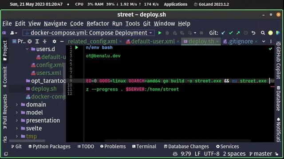Screen dimensions: 284x159
Task: Rollback changes with undo arrow icon
Action: 253,33
